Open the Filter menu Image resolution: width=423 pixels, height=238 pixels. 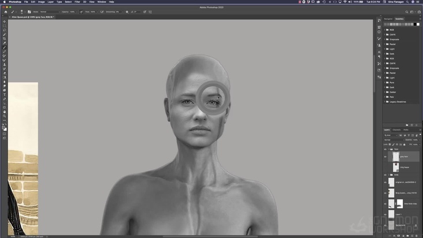tap(77, 2)
